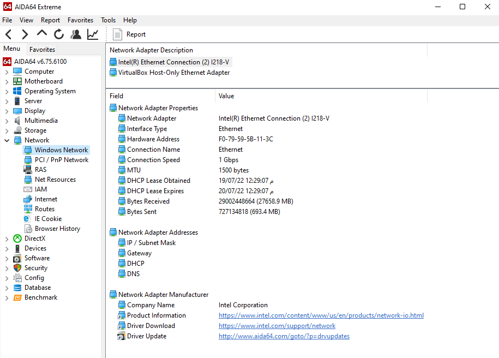Select the Security shield icon
This screenshot has height=358, width=499.
click(x=17, y=268)
